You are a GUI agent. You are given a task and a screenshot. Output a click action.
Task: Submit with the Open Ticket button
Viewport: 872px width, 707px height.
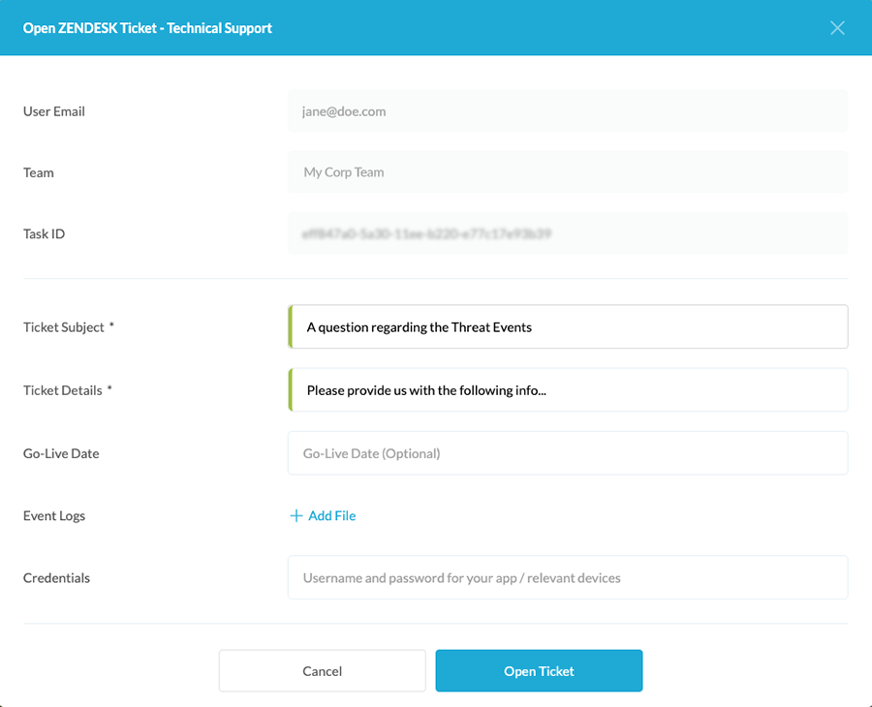(539, 670)
